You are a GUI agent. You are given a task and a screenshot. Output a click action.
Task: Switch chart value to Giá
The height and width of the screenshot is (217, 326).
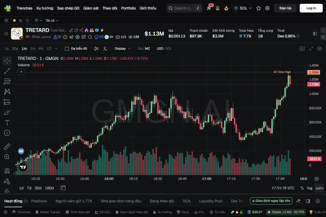(140, 49)
